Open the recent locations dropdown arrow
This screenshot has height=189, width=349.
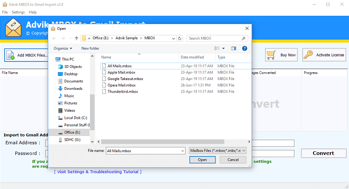pyautogui.click(x=70, y=38)
